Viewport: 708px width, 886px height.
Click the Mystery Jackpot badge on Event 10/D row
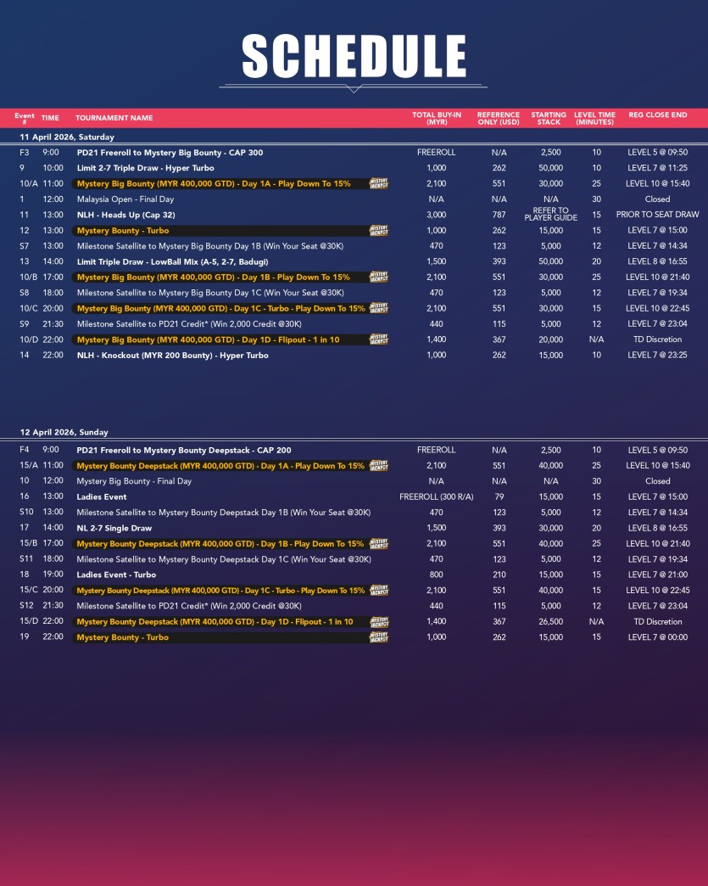click(378, 339)
